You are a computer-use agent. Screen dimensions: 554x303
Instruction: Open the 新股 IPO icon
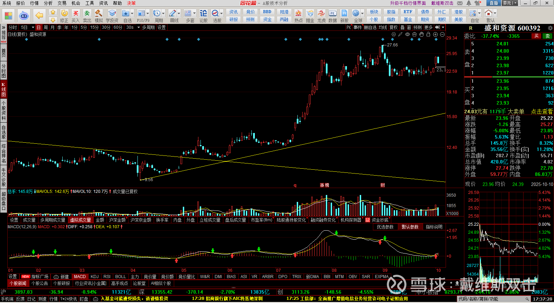click(344, 16)
